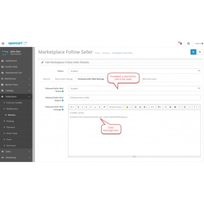Expand the Warehouse sidebar menu
The height and width of the screenshot is (204, 204).
[x=16, y=79]
